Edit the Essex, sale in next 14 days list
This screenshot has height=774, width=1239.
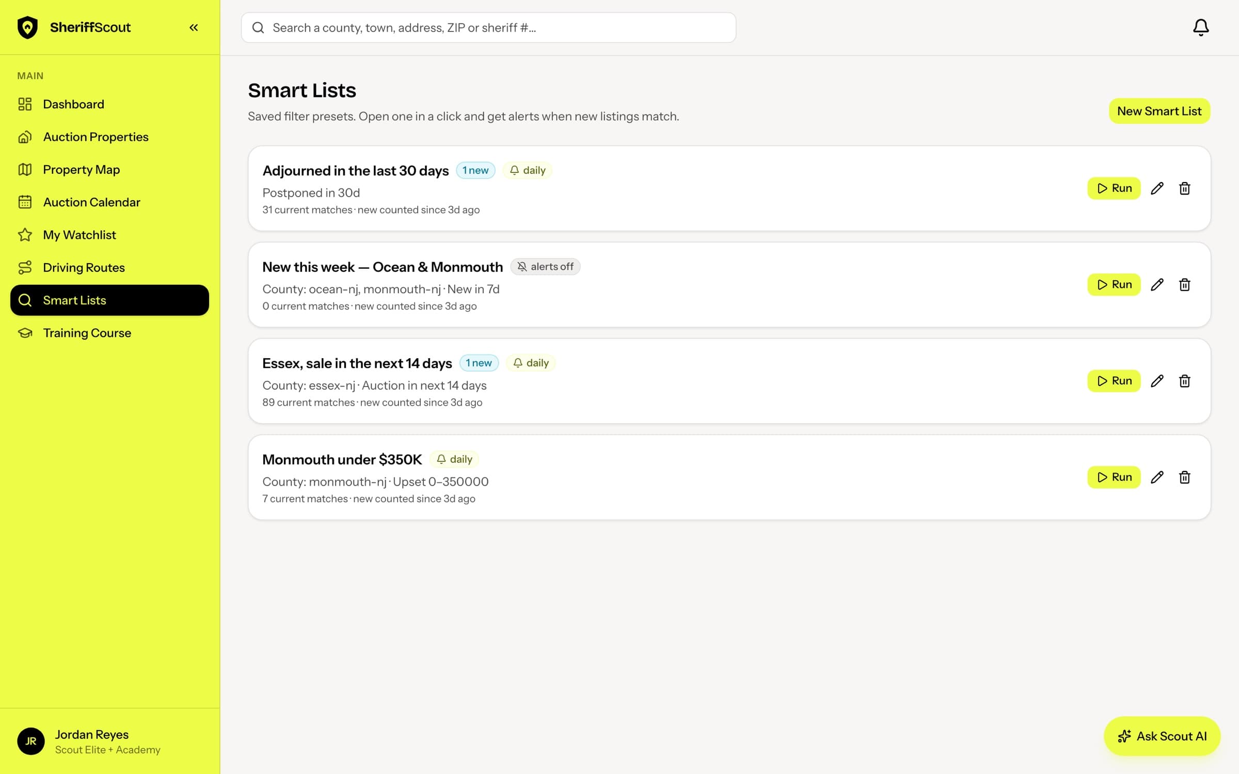pyautogui.click(x=1157, y=381)
